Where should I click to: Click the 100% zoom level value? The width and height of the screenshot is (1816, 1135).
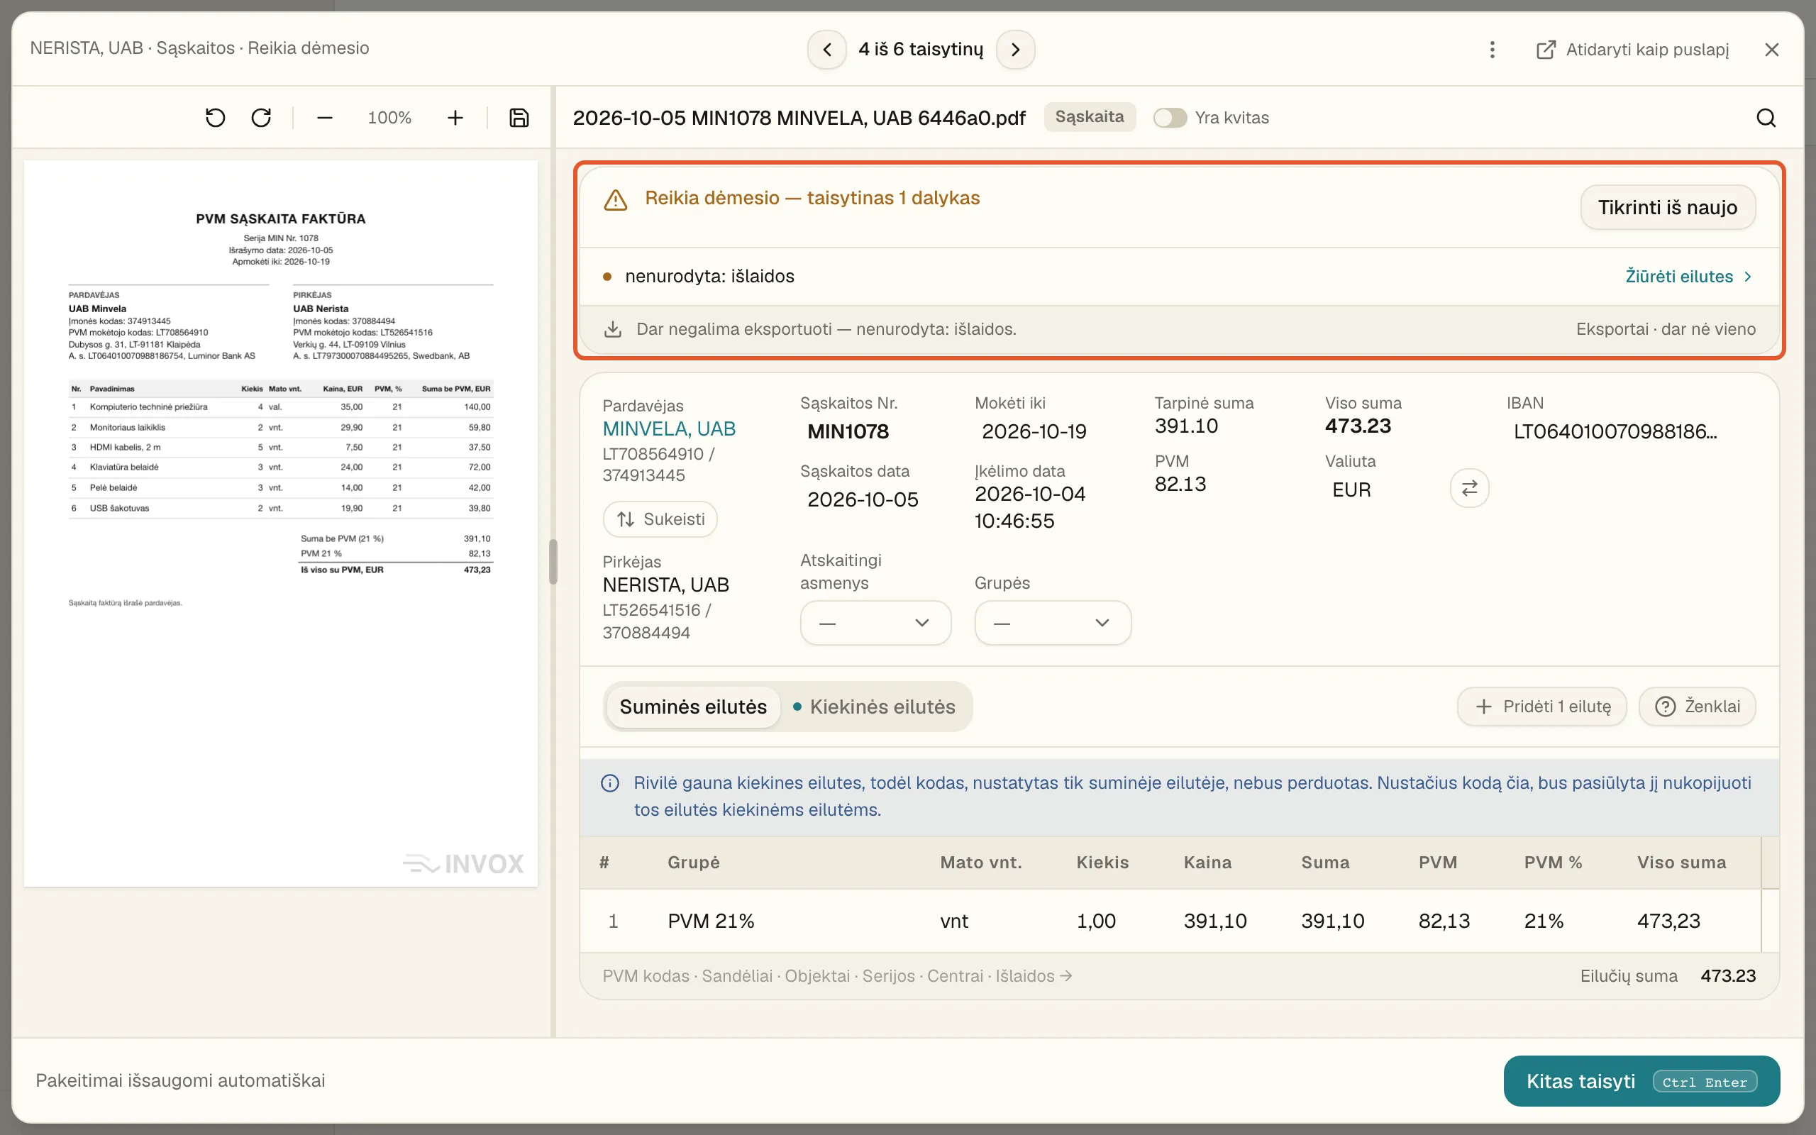389,118
